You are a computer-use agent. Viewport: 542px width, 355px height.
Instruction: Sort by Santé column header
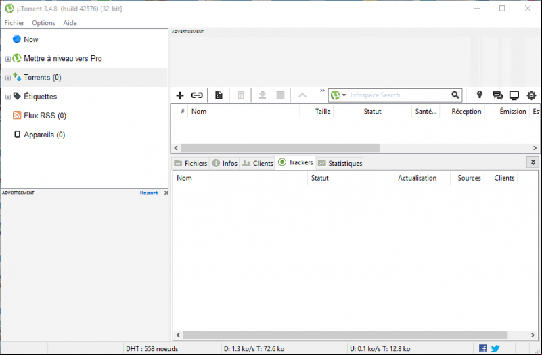point(426,111)
